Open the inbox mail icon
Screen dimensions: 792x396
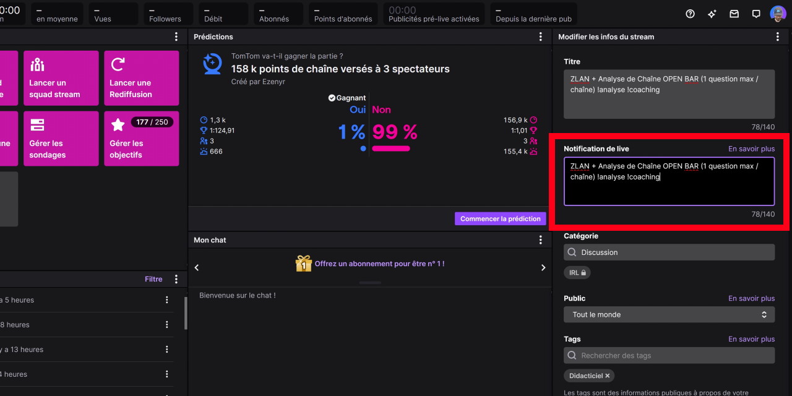734,14
